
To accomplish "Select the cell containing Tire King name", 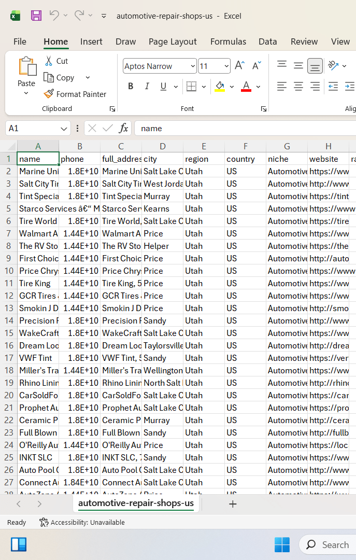I will [x=38, y=283].
